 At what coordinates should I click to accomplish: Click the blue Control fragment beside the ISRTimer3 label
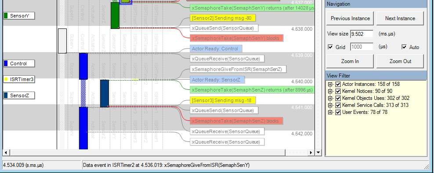(83, 66)
